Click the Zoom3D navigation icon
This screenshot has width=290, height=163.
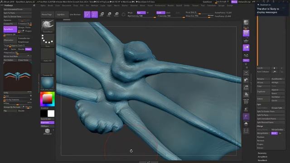[246, 87]
